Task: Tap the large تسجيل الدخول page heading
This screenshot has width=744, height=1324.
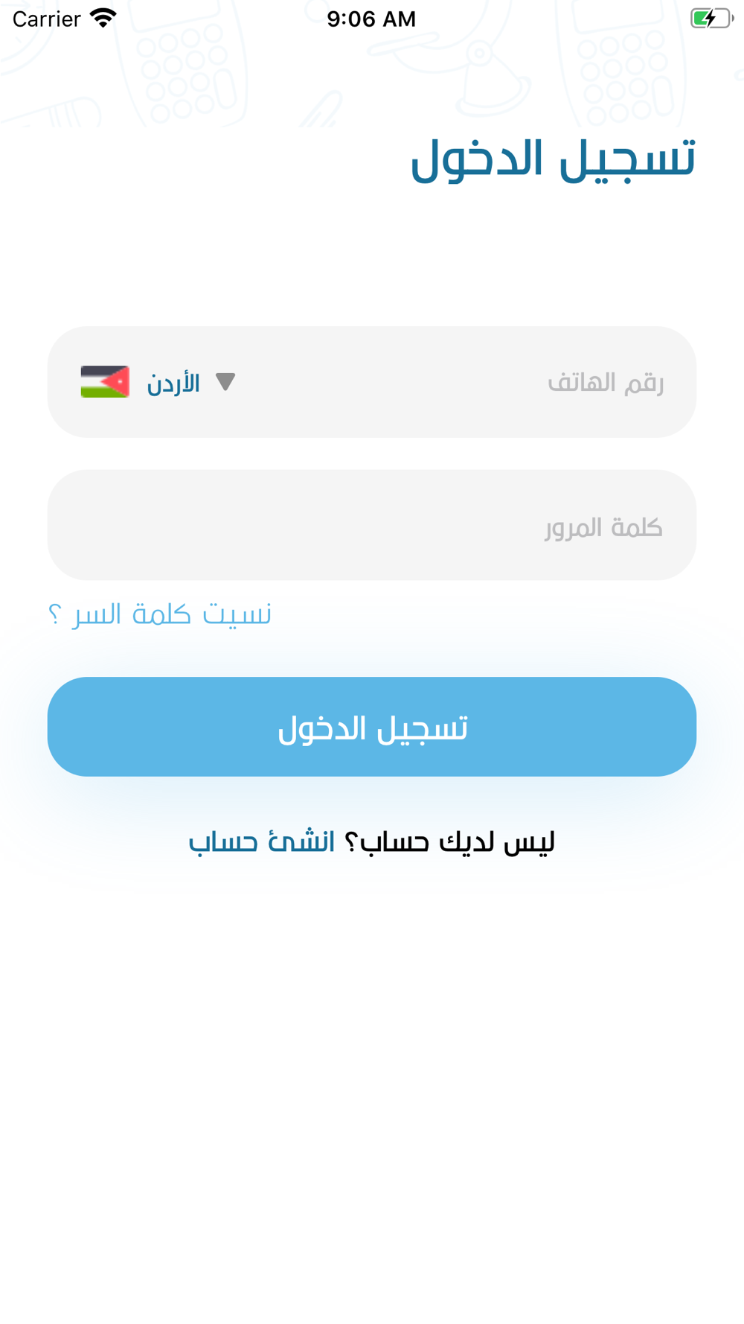Action: coord(553,159)
